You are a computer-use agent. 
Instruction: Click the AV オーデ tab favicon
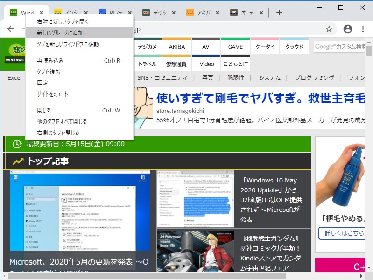(x=234, y=13)
